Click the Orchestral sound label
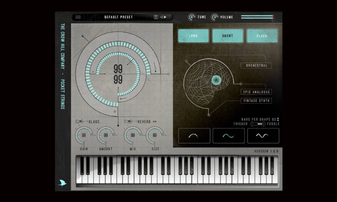 pyautogui.click(x=256, y=66)
